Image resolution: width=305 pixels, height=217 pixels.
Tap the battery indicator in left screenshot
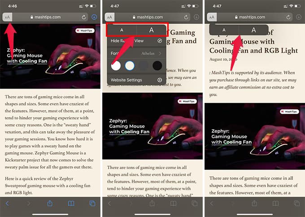click(93, 6)
